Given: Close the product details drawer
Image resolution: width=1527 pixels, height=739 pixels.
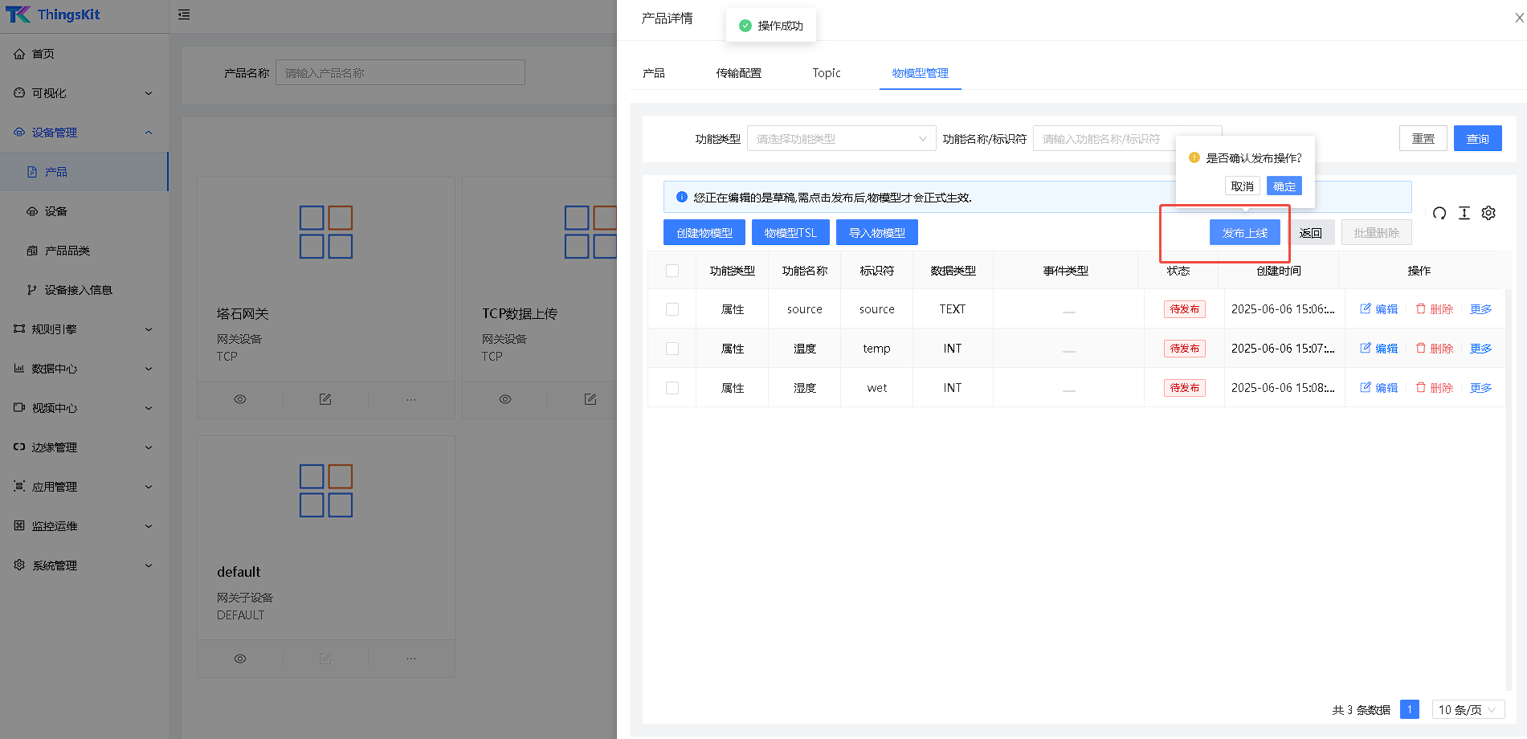Looking at the screenshot, I should pos(1519,18).
